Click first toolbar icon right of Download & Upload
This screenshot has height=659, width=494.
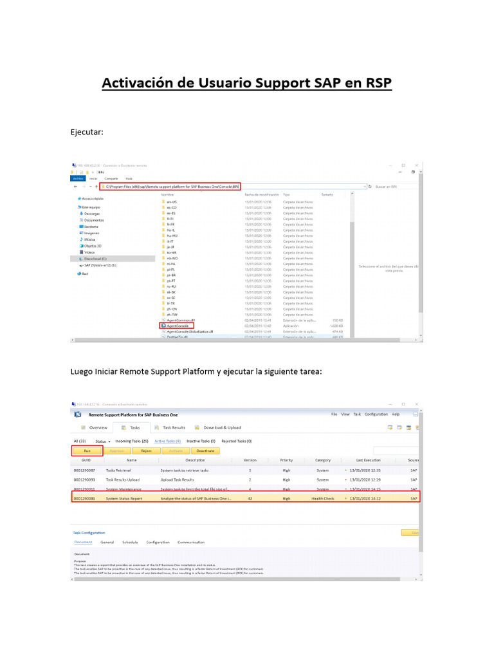[x=390, y=428]
